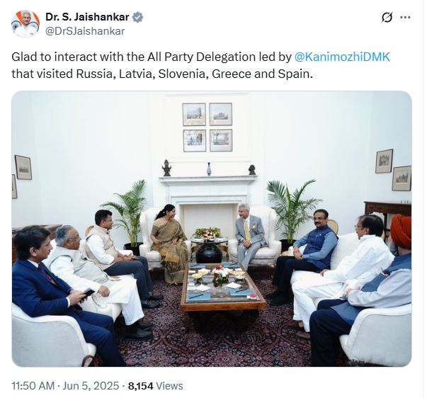
Task: Follow the @KanimozhiDMK mention link
Action: (342, 57)
